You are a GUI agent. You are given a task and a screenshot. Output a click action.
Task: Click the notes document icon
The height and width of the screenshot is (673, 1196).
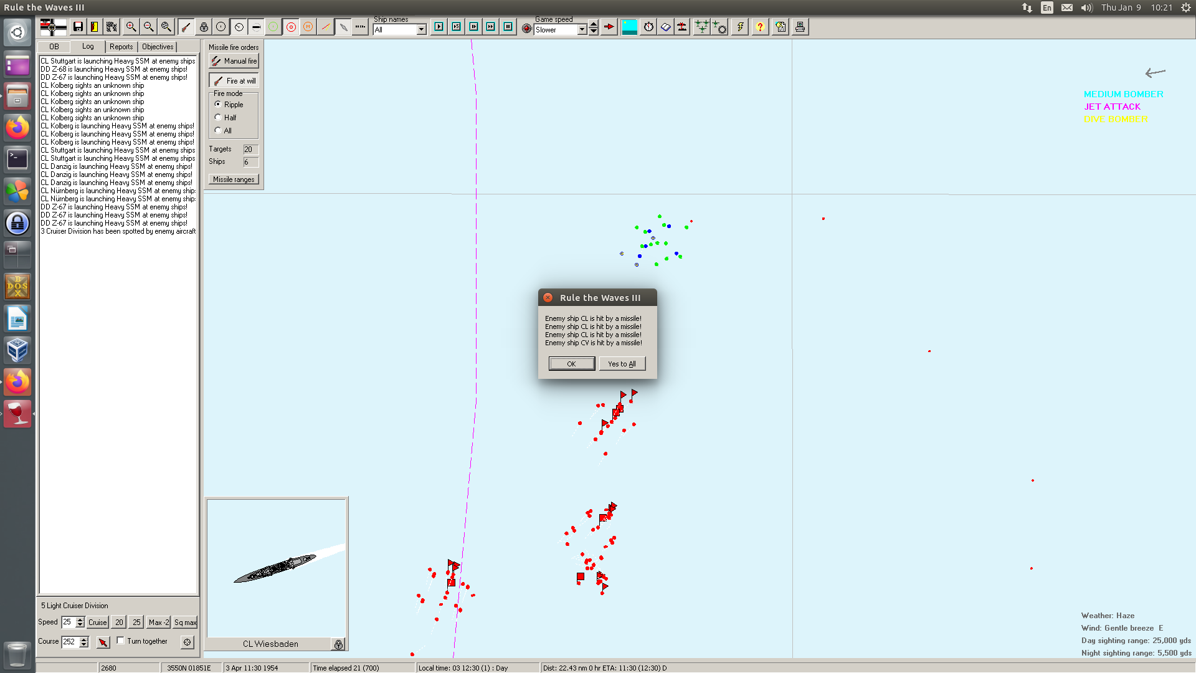pos(781,27)
